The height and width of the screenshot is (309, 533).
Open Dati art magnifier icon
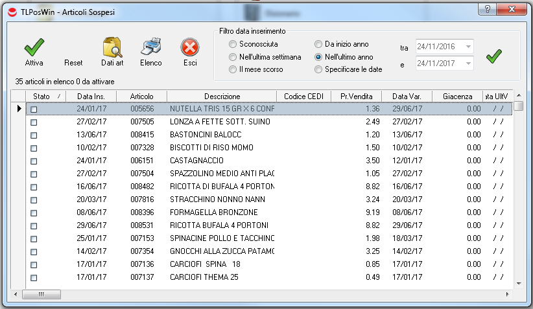[x=112, y=49]
